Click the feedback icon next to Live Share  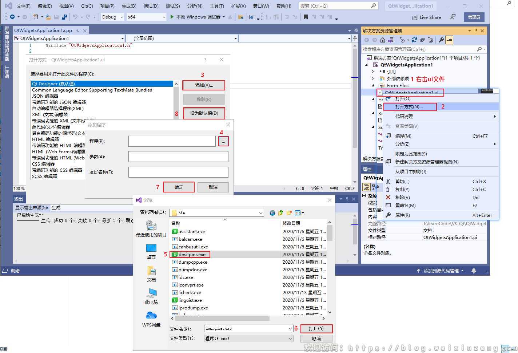453,17
